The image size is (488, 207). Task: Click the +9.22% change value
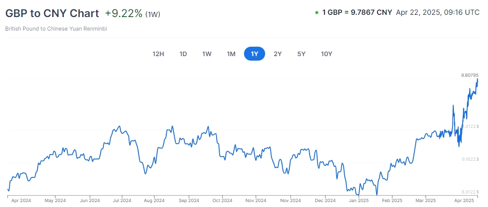tap(124, 13)
